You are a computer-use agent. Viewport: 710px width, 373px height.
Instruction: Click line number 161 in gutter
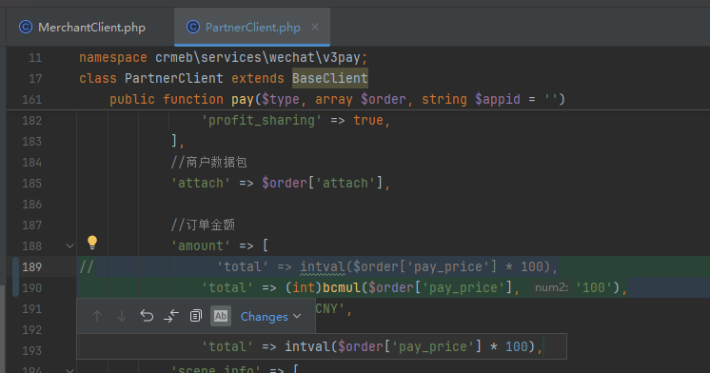(x=31, y=100)
